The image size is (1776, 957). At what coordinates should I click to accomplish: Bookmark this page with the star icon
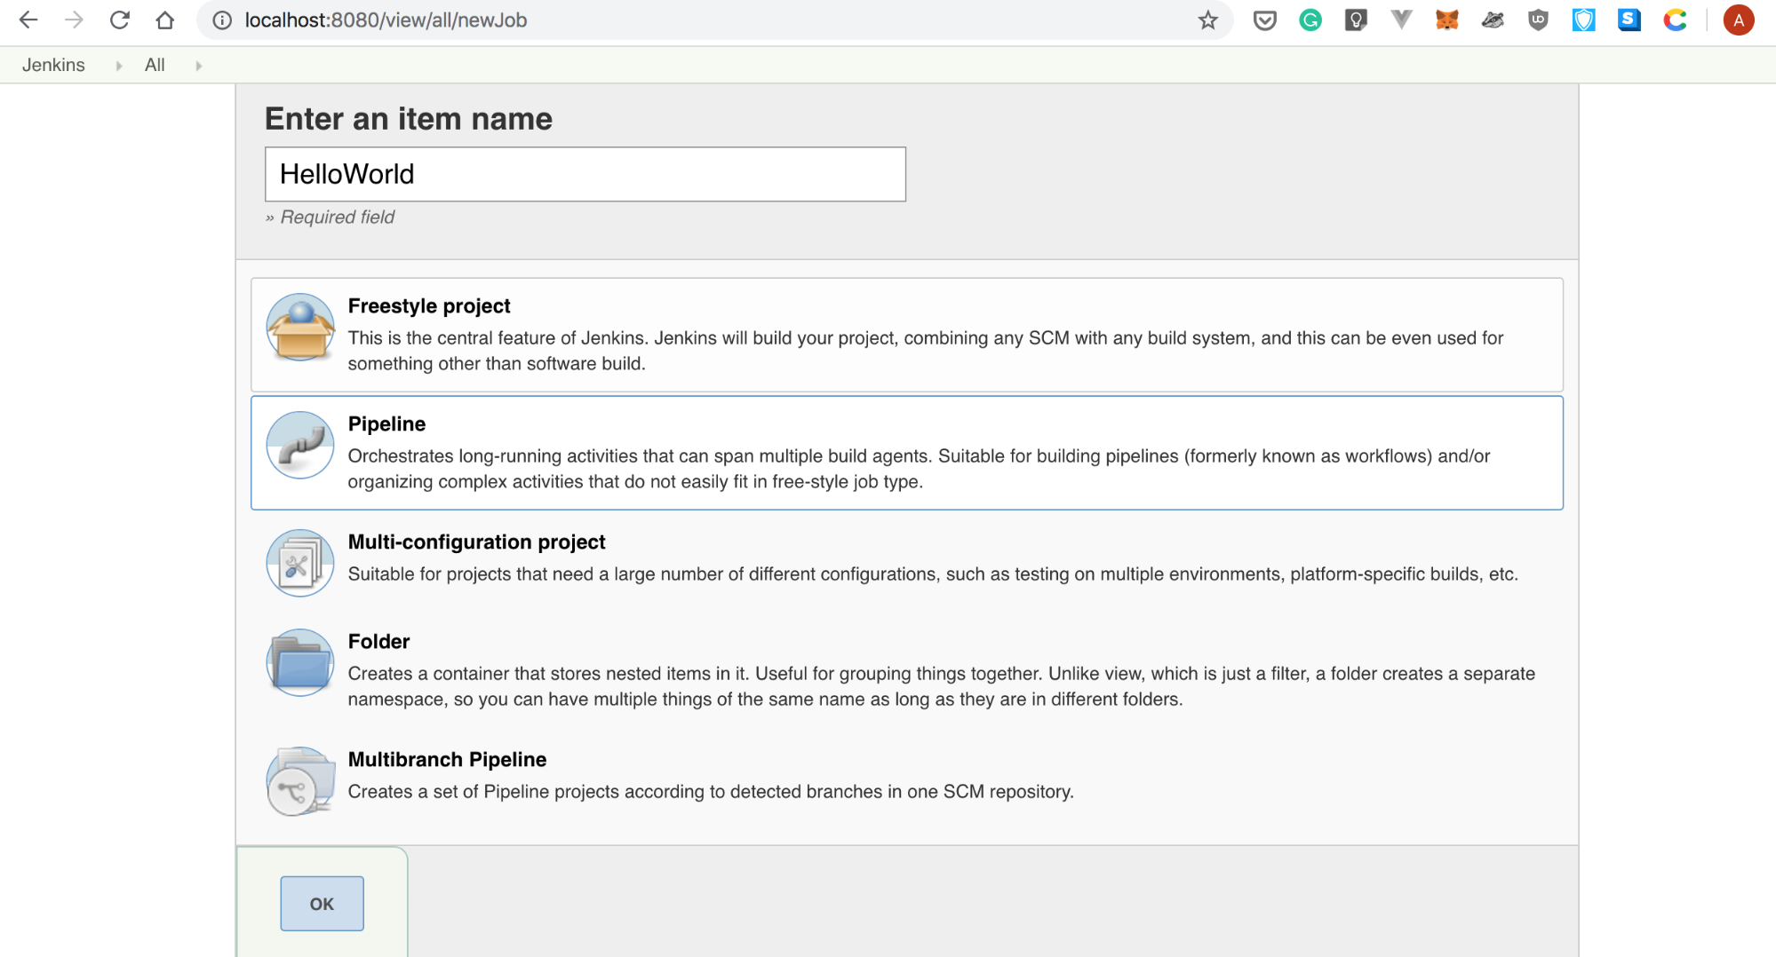1207,20
